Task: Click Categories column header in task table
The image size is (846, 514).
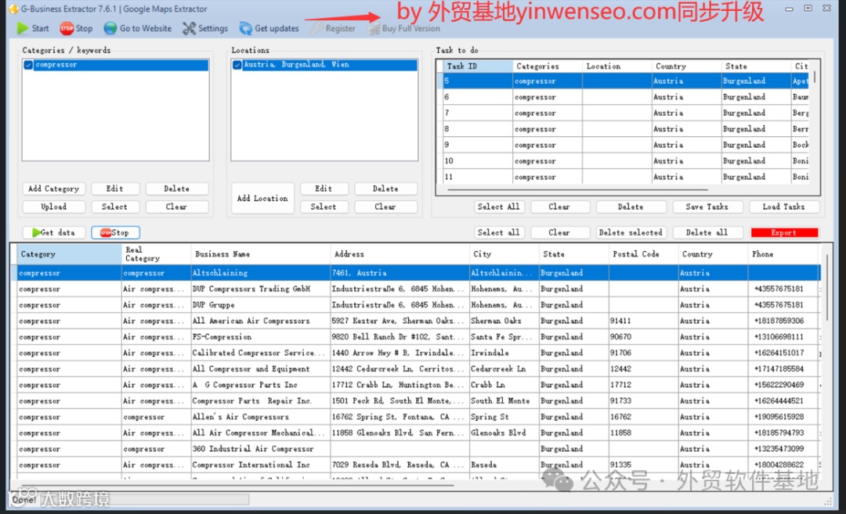Action: [x=547, y=66]
